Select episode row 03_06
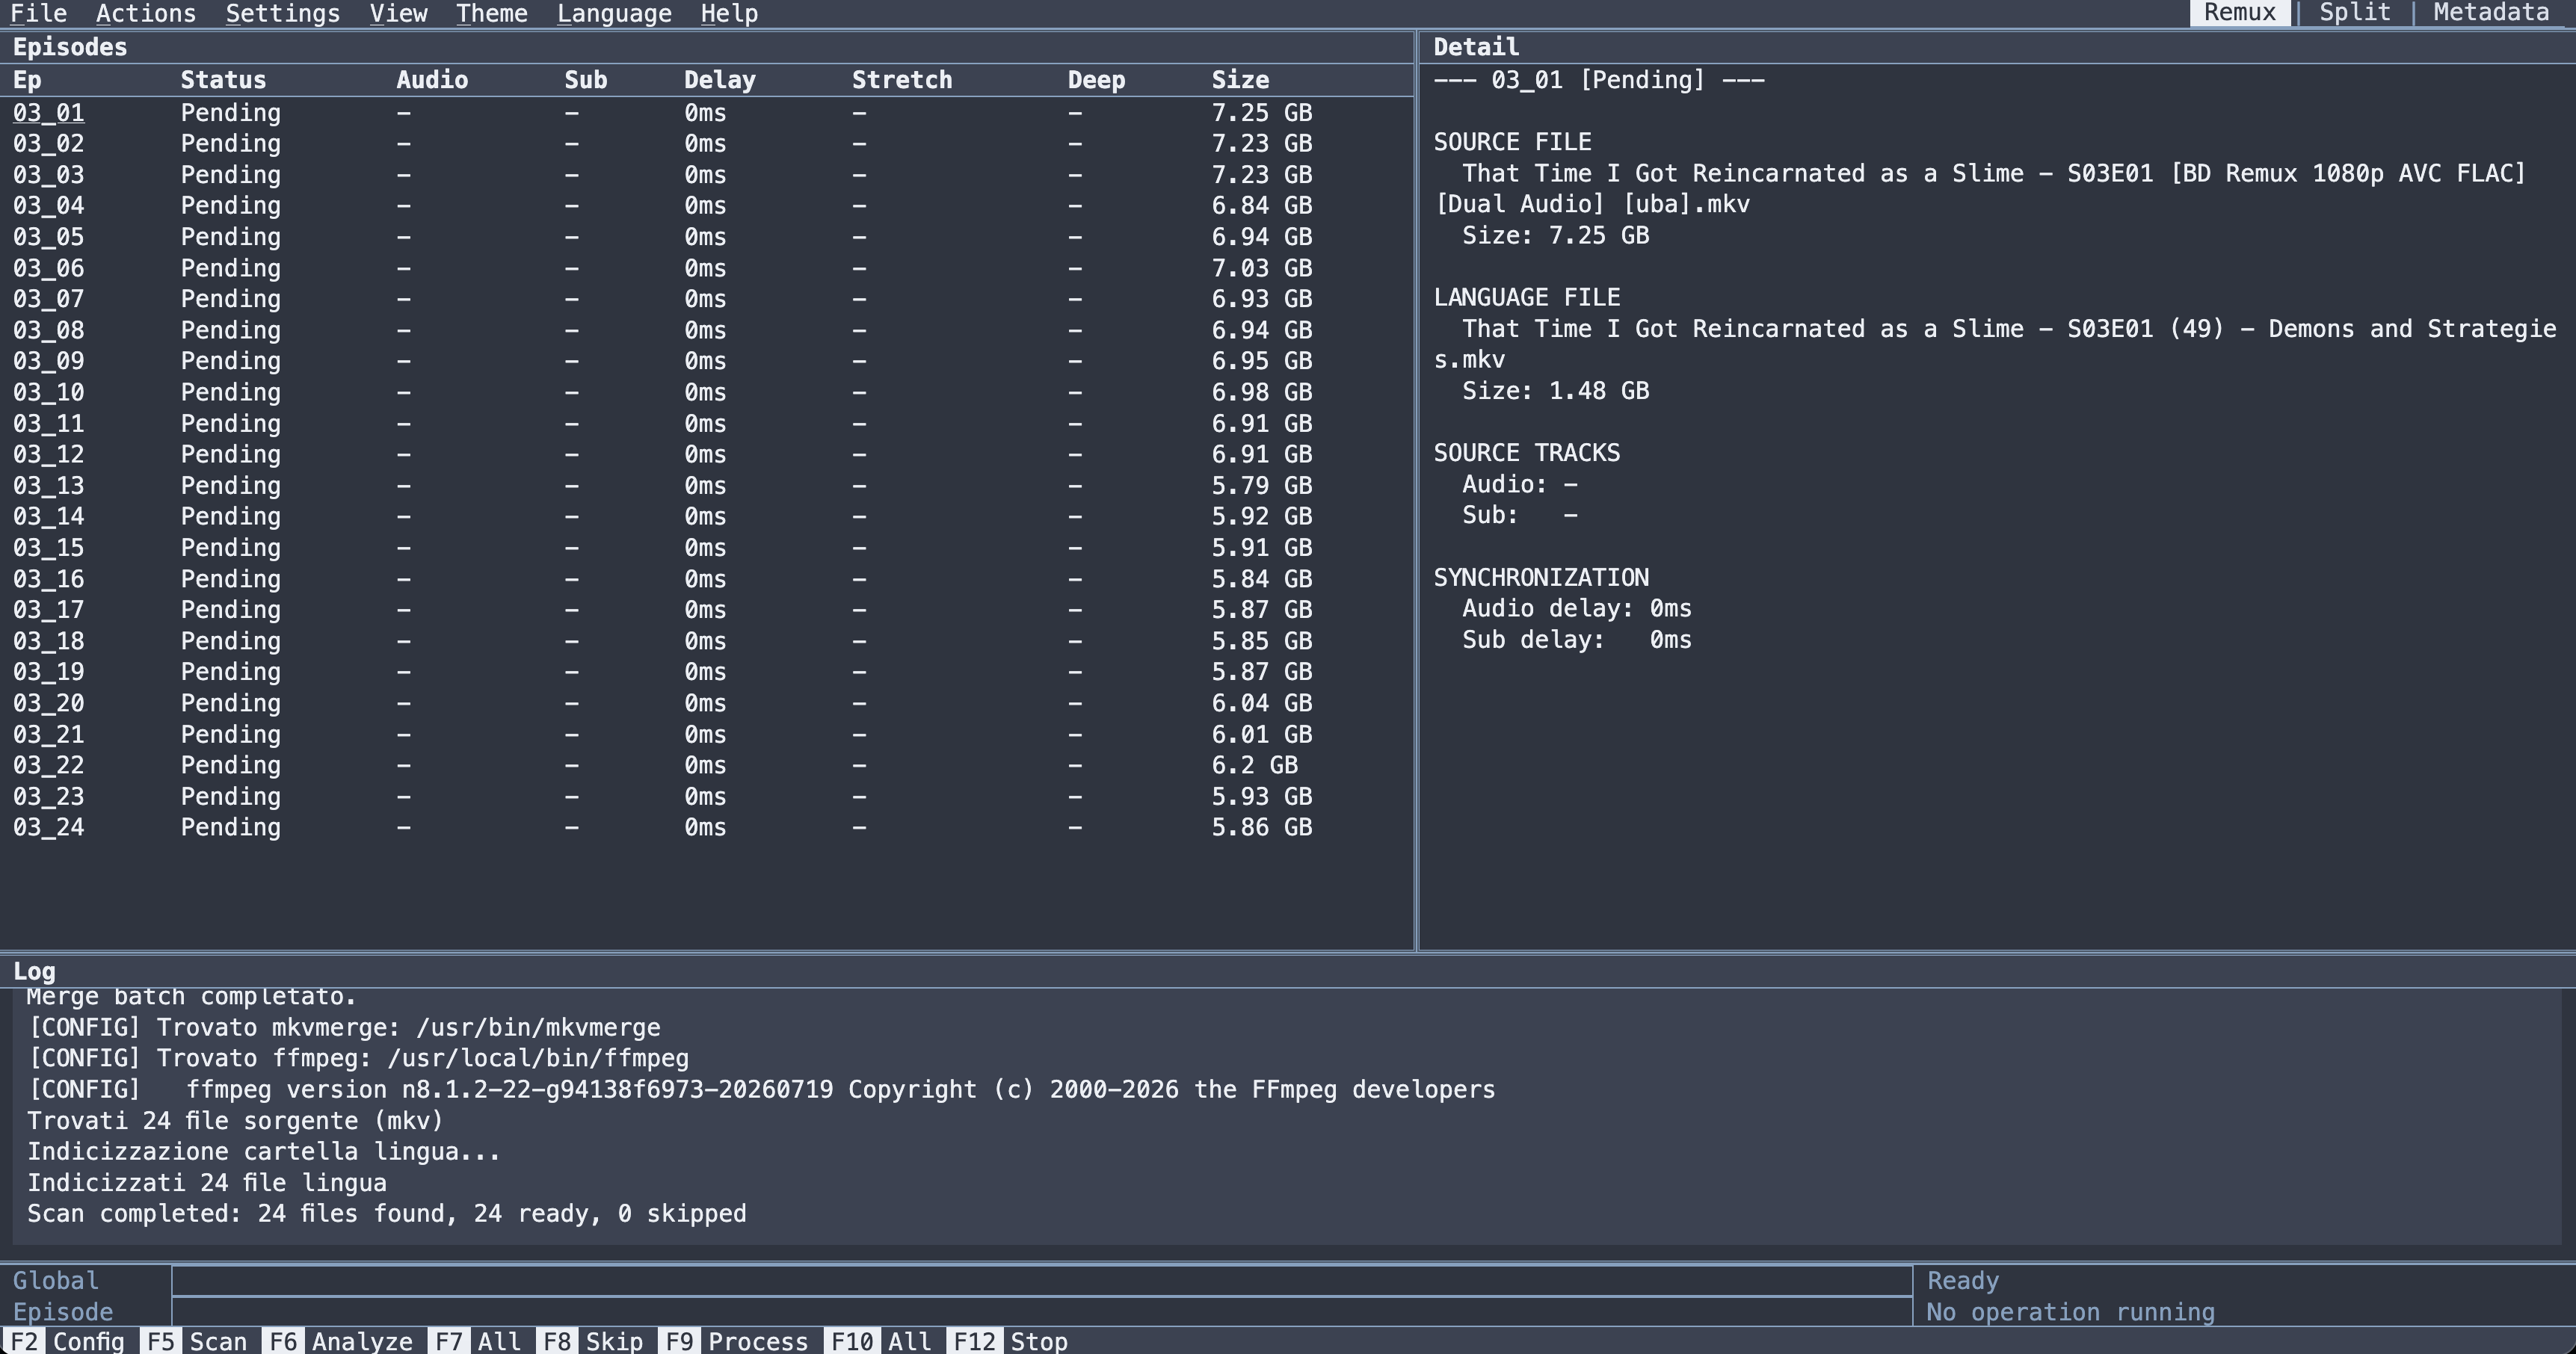 706,268
